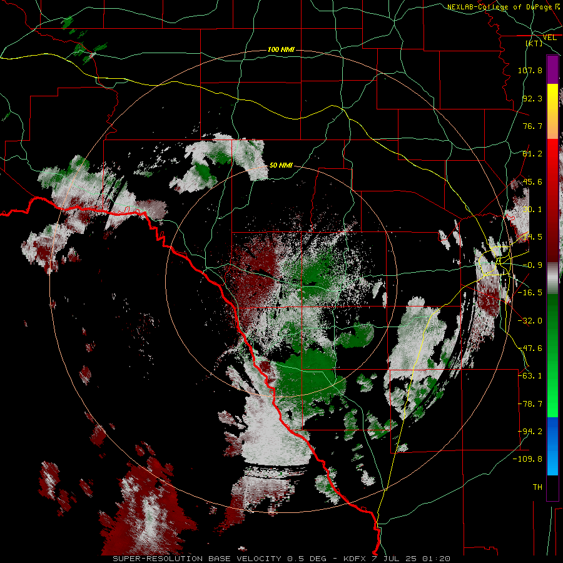Click the 76.7 legend value
Image resolution: width=563 pixels, height=563 pixels.
pyautogui.click(x=532, y=126)
